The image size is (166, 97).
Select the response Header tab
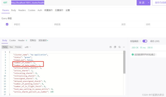[x=22, y=40]
